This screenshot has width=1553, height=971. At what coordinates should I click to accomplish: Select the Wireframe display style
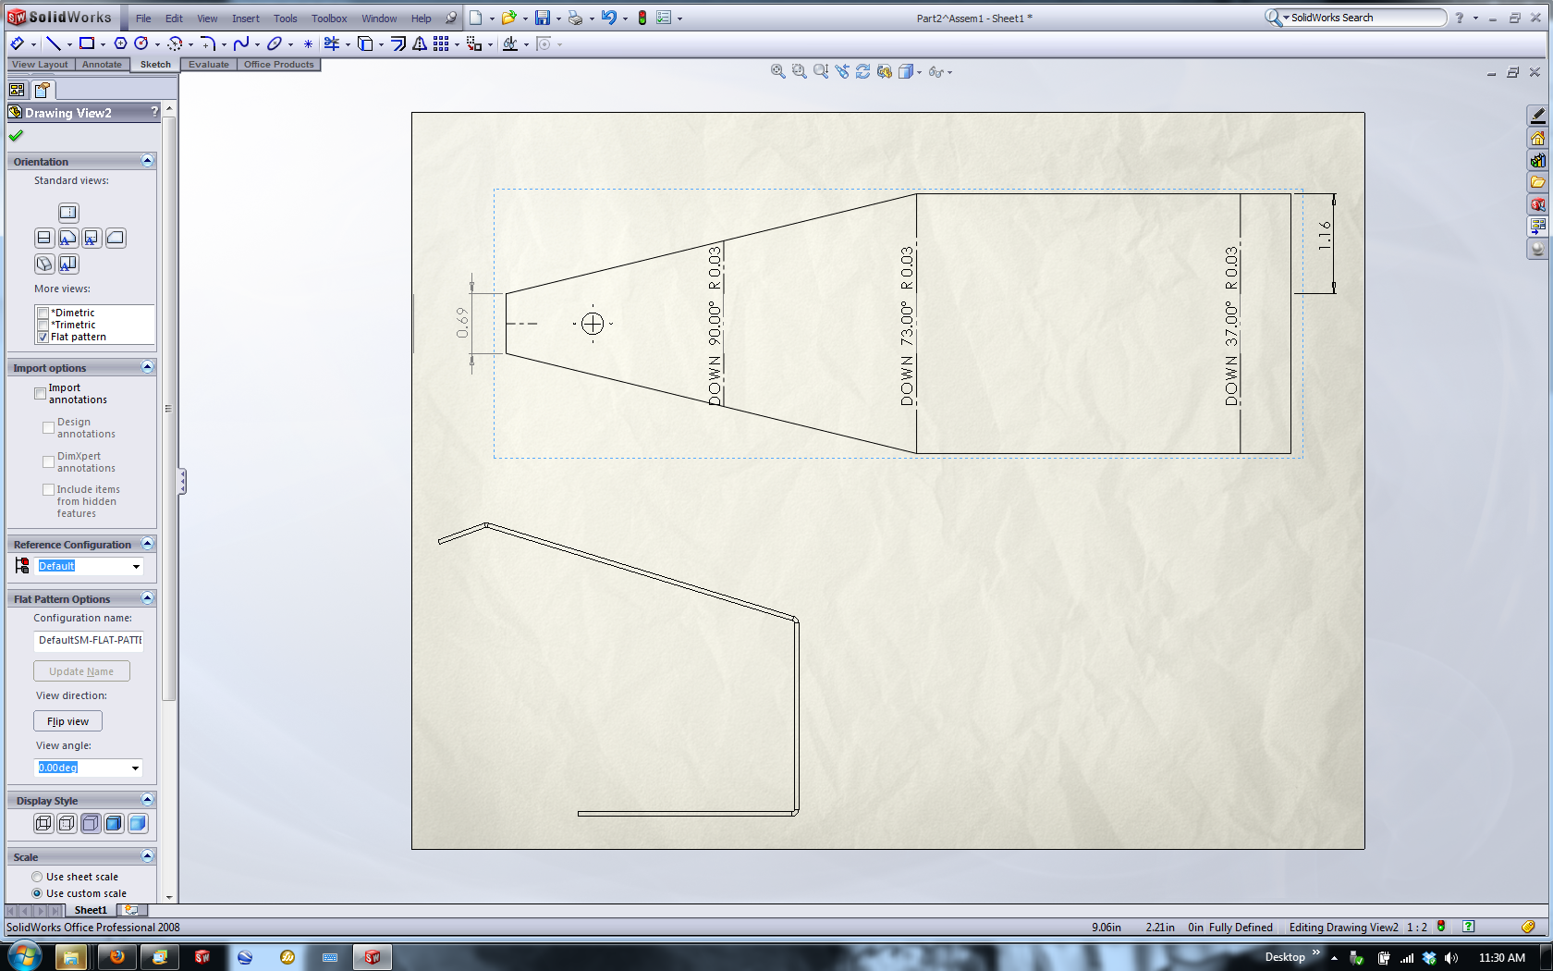pyautogui.click(x=43, y=823)
